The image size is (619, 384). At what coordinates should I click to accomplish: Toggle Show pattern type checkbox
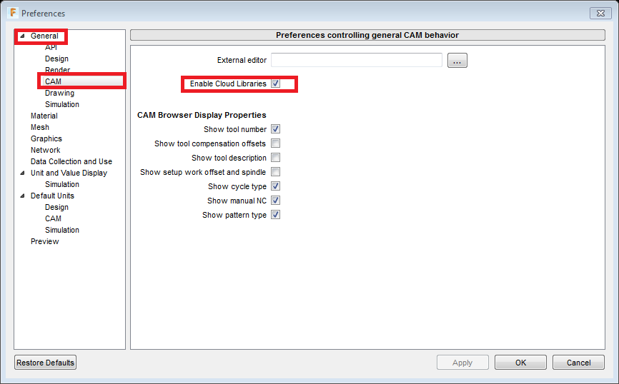[x=276, y=215]
